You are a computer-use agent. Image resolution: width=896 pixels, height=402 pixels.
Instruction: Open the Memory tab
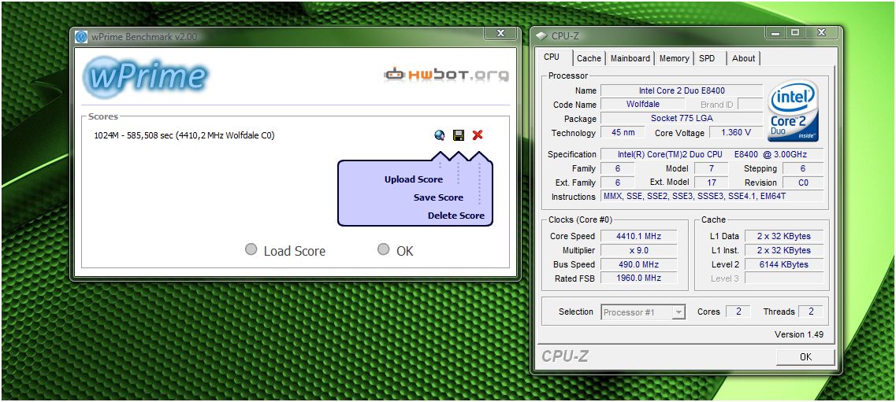pyautogui.click(x=675, y=58)
